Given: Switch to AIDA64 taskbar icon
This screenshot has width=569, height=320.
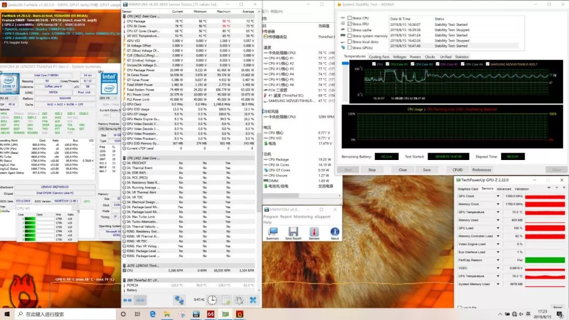Looking at the screenshot, I should [210, 314].
